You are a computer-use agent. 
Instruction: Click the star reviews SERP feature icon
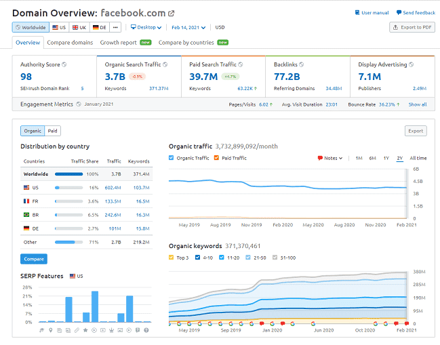pyautogui.click(x=85, y=330)
